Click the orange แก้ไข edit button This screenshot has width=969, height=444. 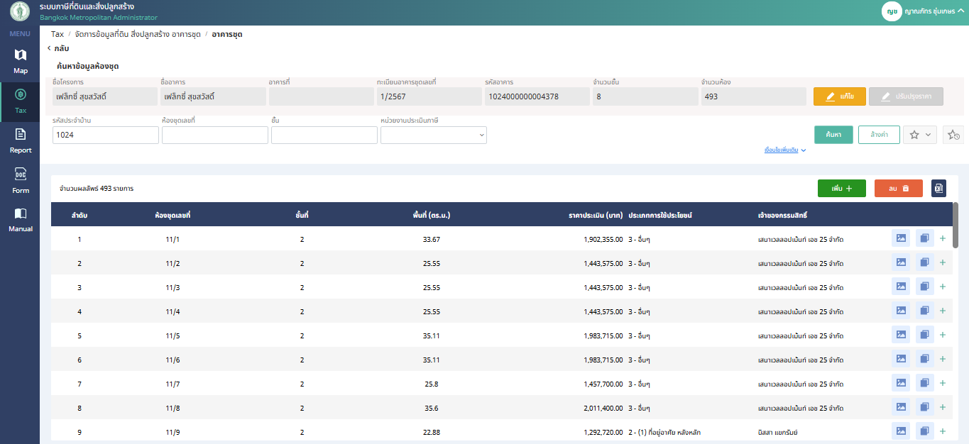pos(839,96)
